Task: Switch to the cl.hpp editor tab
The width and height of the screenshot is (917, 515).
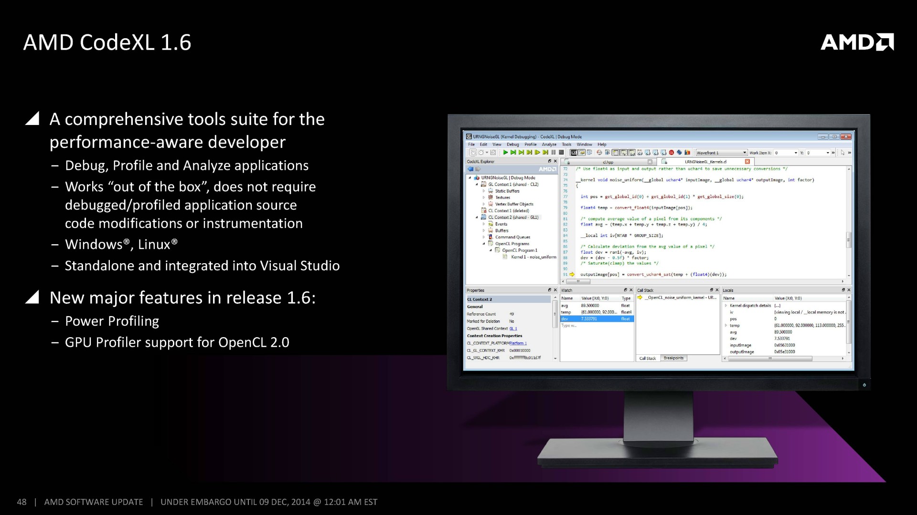Action: click(x=608, y=162)
